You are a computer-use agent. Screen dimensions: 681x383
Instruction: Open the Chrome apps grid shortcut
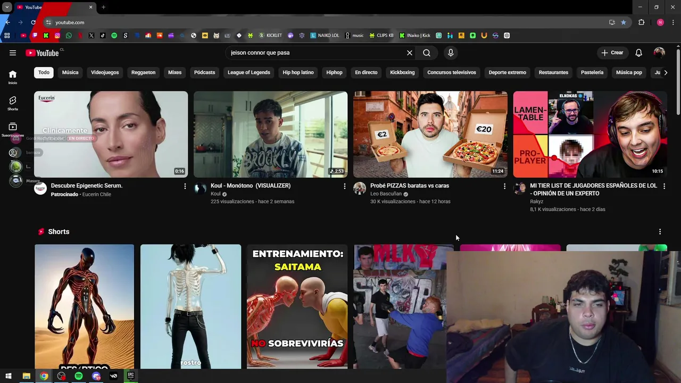tap(7, 36)
